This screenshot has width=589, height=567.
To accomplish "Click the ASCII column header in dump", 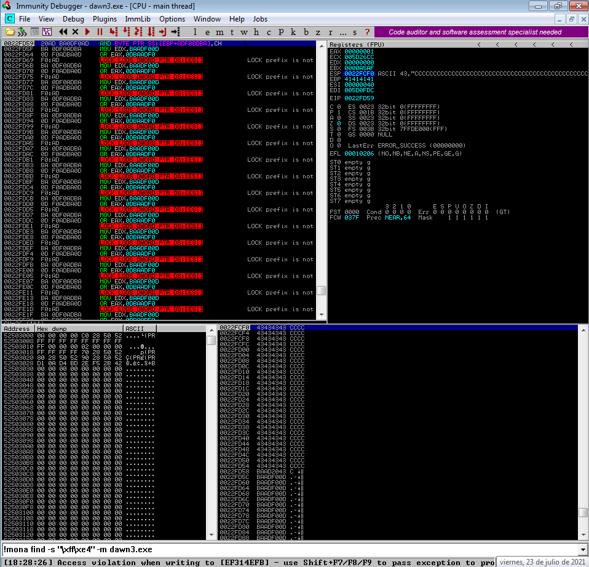I will pyautogui.click(x=141, y=329).
